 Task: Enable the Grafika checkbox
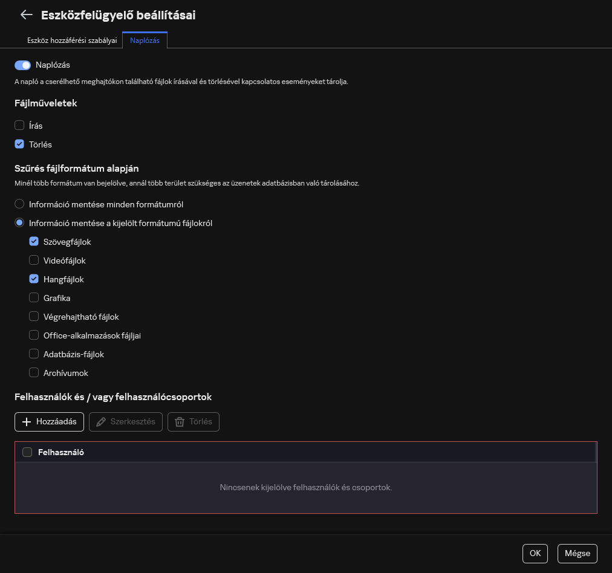[x=34, y=298]
